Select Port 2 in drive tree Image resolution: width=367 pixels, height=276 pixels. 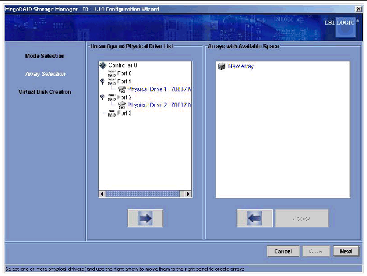(124, 97)
